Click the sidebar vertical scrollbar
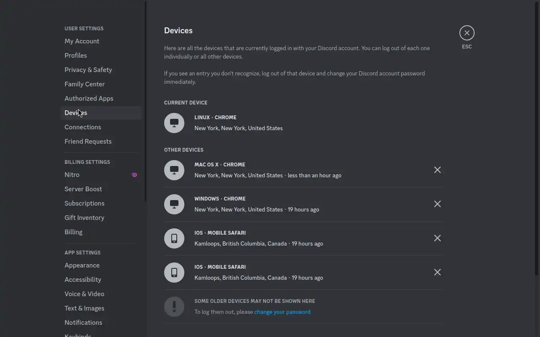 pyautogui.click(x=146, y=101)
